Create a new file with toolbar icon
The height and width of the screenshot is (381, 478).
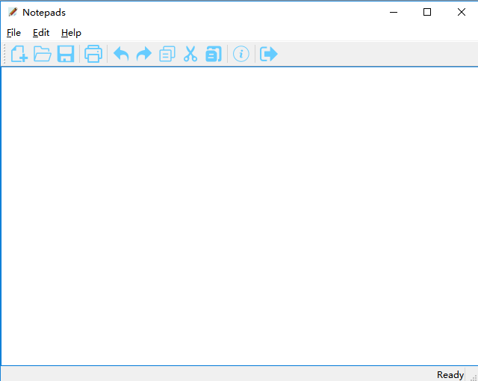click(19, 54)
